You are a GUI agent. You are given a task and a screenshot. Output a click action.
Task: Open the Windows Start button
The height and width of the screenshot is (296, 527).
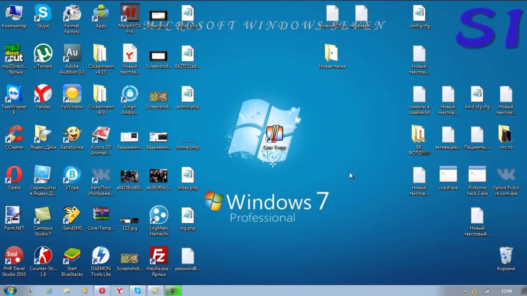coord(10,291)
